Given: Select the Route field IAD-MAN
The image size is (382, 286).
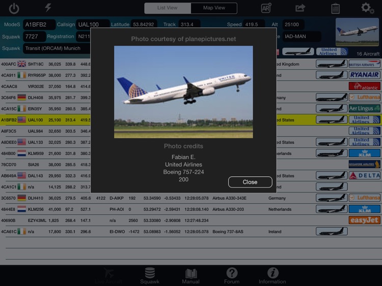Looking at the screenshot, I should pyautogui.click(x=302, y=37).
